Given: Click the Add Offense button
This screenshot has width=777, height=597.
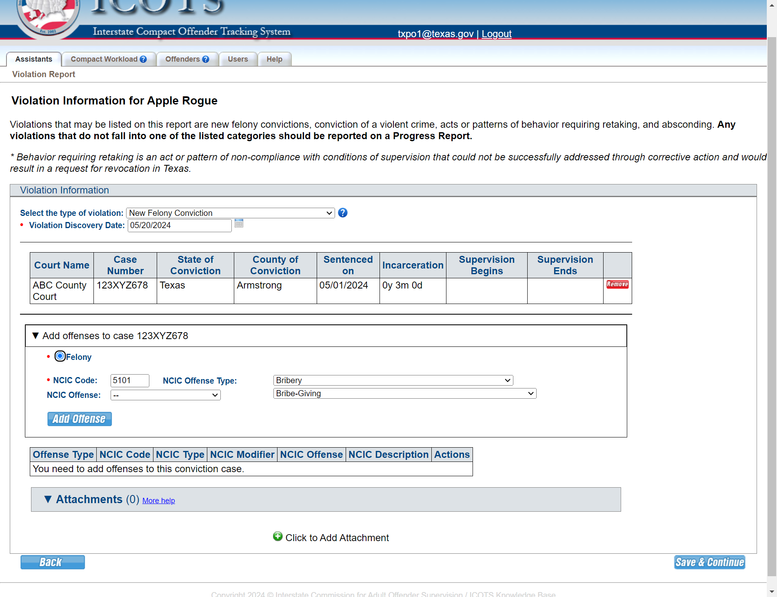Looking at the screenshot, I should click(x=80, y=419).
